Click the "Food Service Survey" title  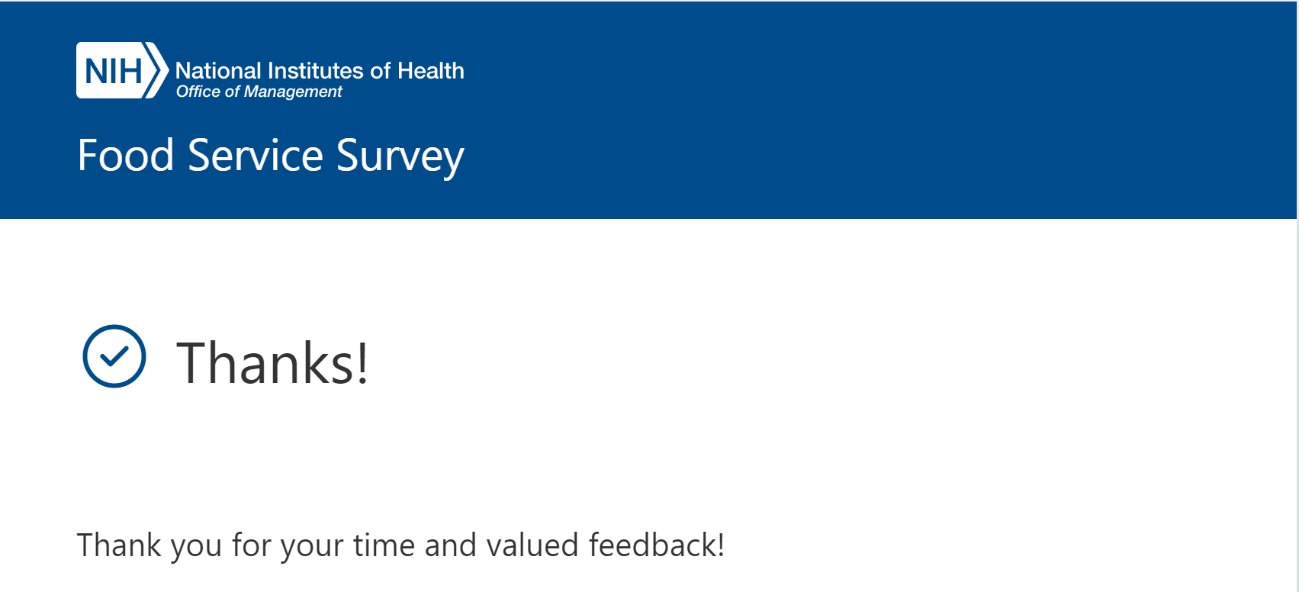[271, 156]
